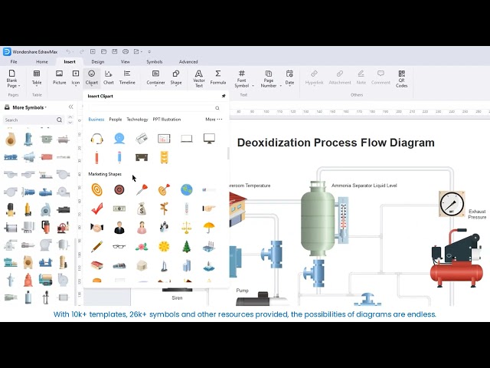Insert a Formula from the ribbon
The image size is (490, 368).
coord(217,77)
